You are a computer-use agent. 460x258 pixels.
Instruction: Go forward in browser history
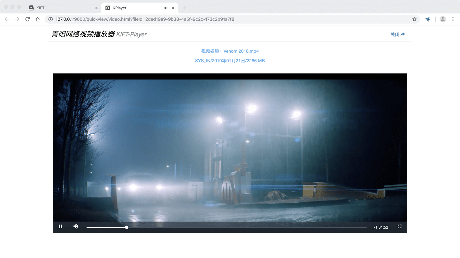(17, 19)
